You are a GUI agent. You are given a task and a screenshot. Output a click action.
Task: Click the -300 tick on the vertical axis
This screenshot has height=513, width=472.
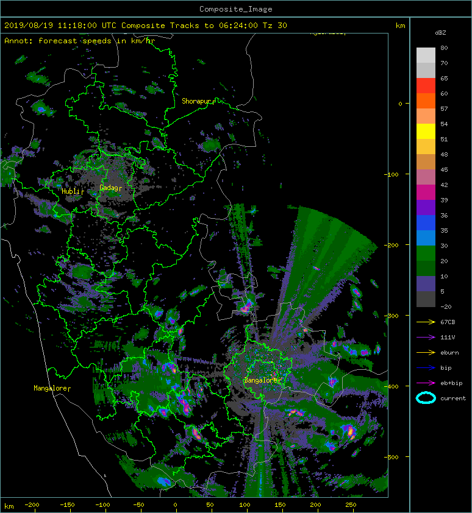pos(392,316)
